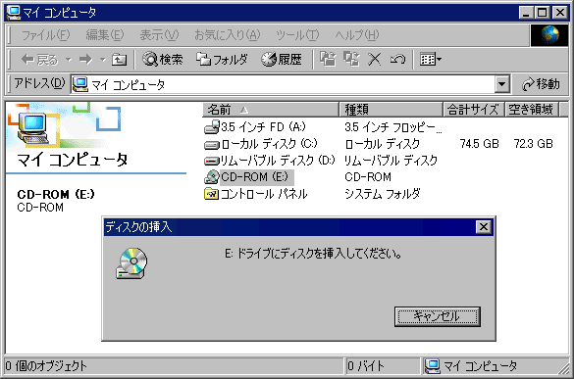Click the bold CD-ROM (E:) label in left pane
The width and height of the screenshot is (574, 379).
tap(56, 194)
